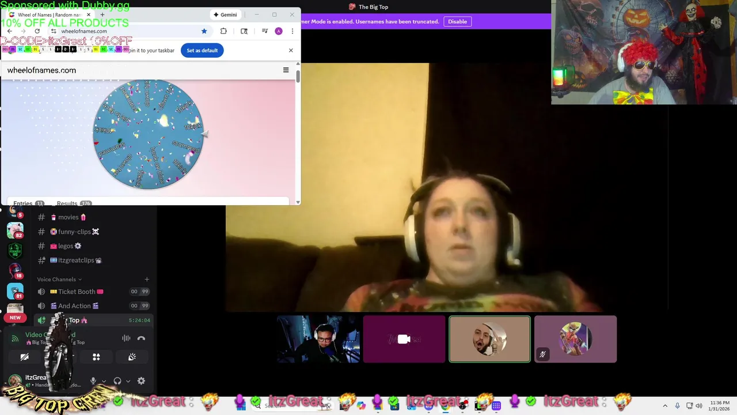
Task: Close the Wheel of Names tab
Action: click(x=88, y=14)
